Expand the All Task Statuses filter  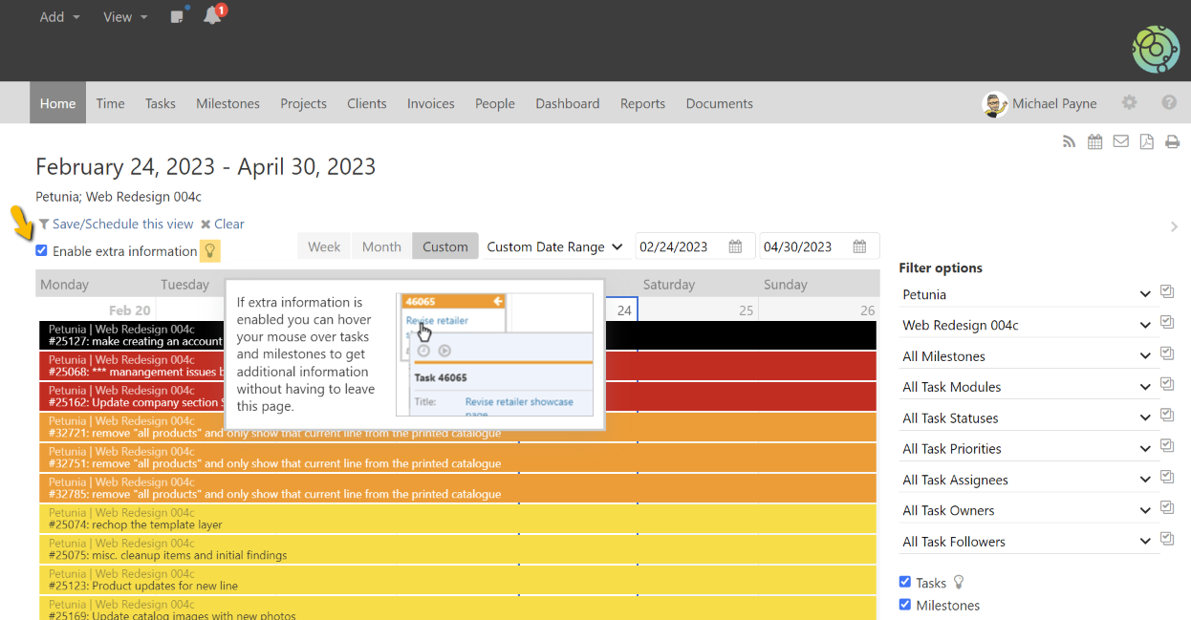(x=1025, y=418)
